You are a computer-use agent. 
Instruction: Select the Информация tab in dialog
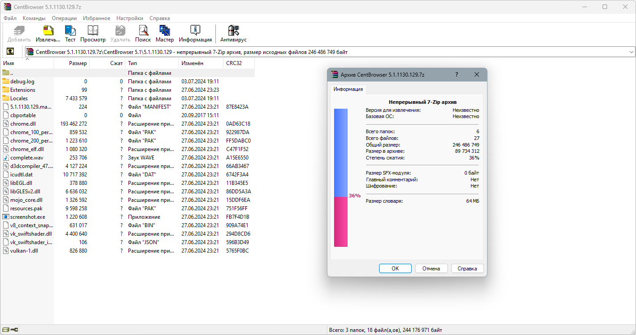coord(348,89)
